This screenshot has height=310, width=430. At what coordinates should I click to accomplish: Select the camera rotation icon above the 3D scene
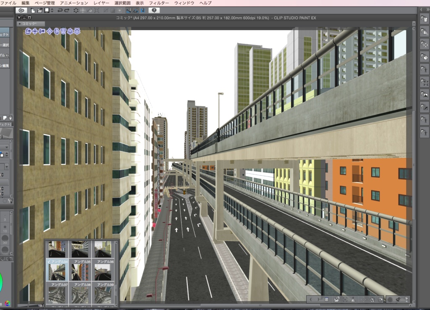coord(28,31)
